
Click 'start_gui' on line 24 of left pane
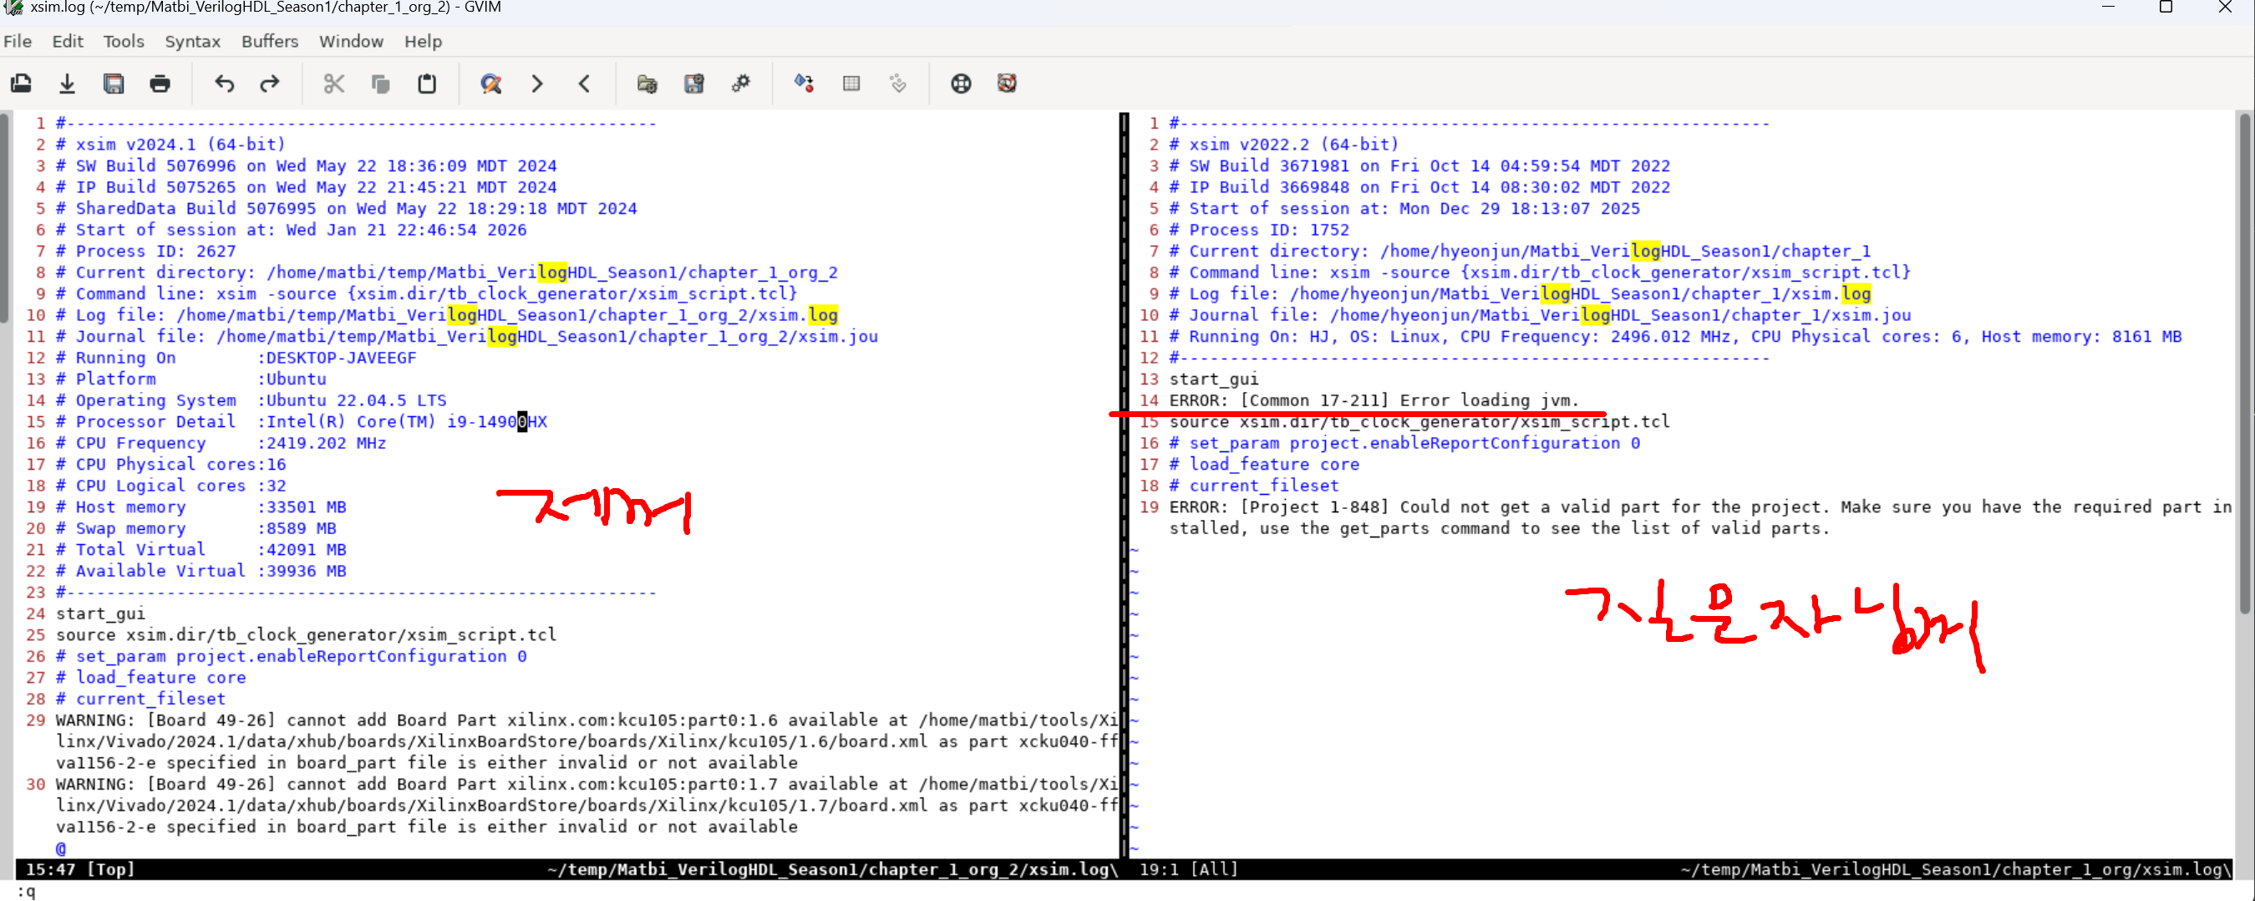click(x=100, y=613)
